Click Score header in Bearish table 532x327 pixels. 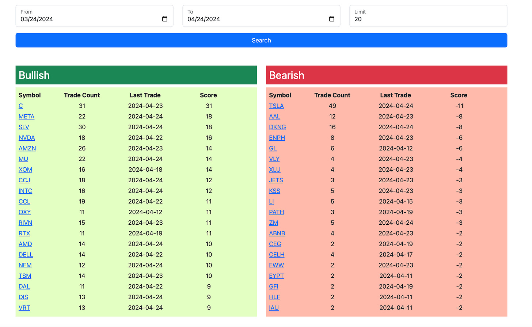(x=459, y=95)
